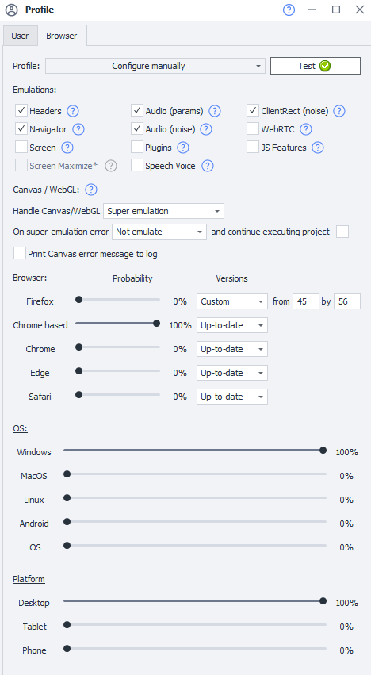
Task: Open help icon next to Headers
Action: tap(73, 111)
